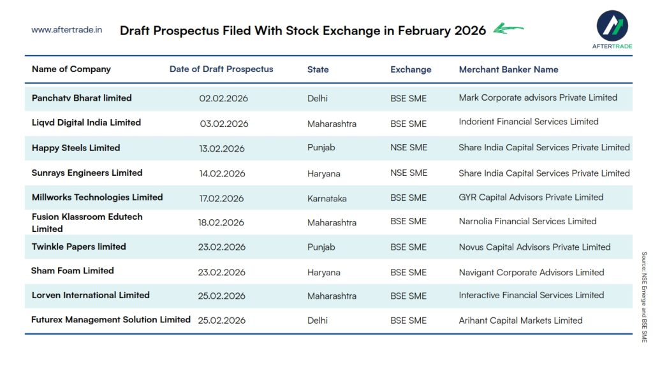Select Panchatv Bharat limited company name
The width and height of the screenshot is (653, 367).
[82, 98]
